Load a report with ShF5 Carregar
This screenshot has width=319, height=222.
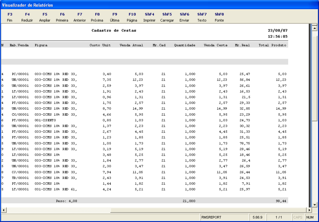[167, 17]
